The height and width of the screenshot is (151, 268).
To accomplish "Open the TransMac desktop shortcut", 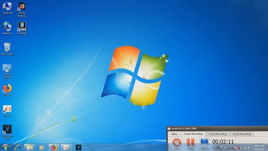I will pos(22,28).
